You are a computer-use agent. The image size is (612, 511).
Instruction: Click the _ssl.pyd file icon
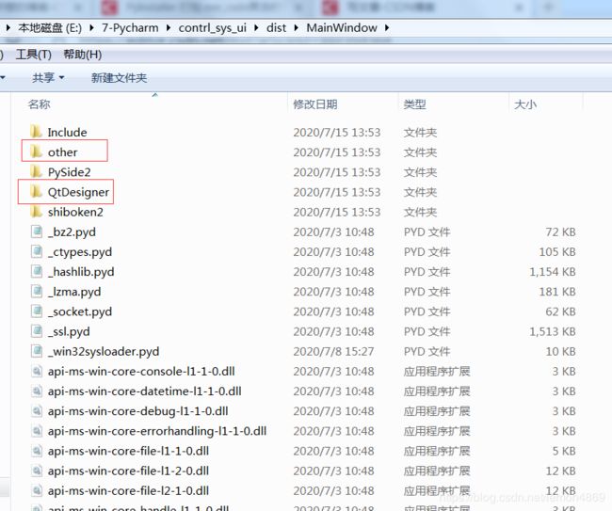click(x=37, y=330)
